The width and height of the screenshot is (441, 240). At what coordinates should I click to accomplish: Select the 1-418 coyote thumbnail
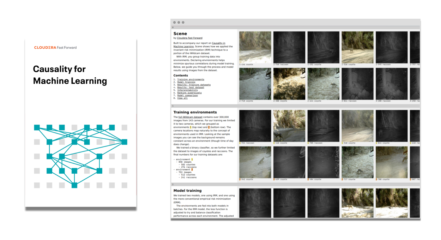(289, 126)
